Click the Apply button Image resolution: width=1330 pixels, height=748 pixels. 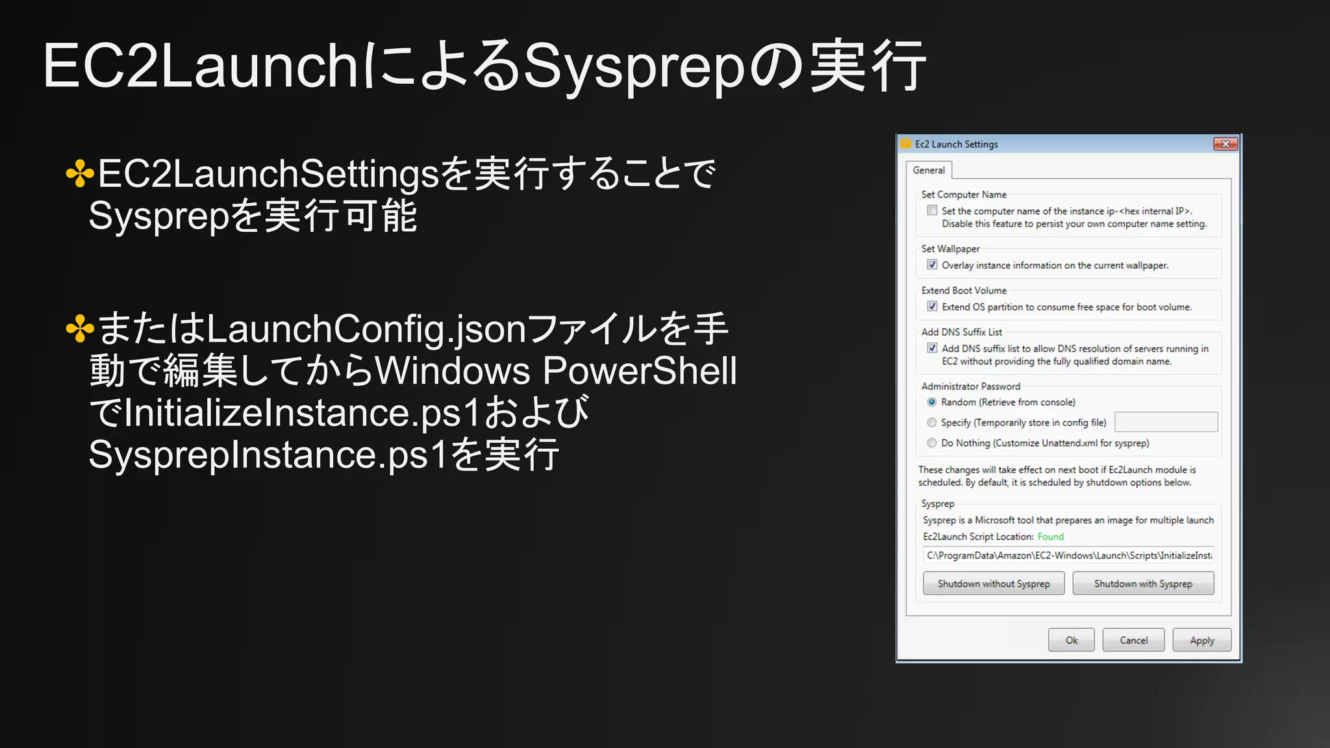[1201, 640]
